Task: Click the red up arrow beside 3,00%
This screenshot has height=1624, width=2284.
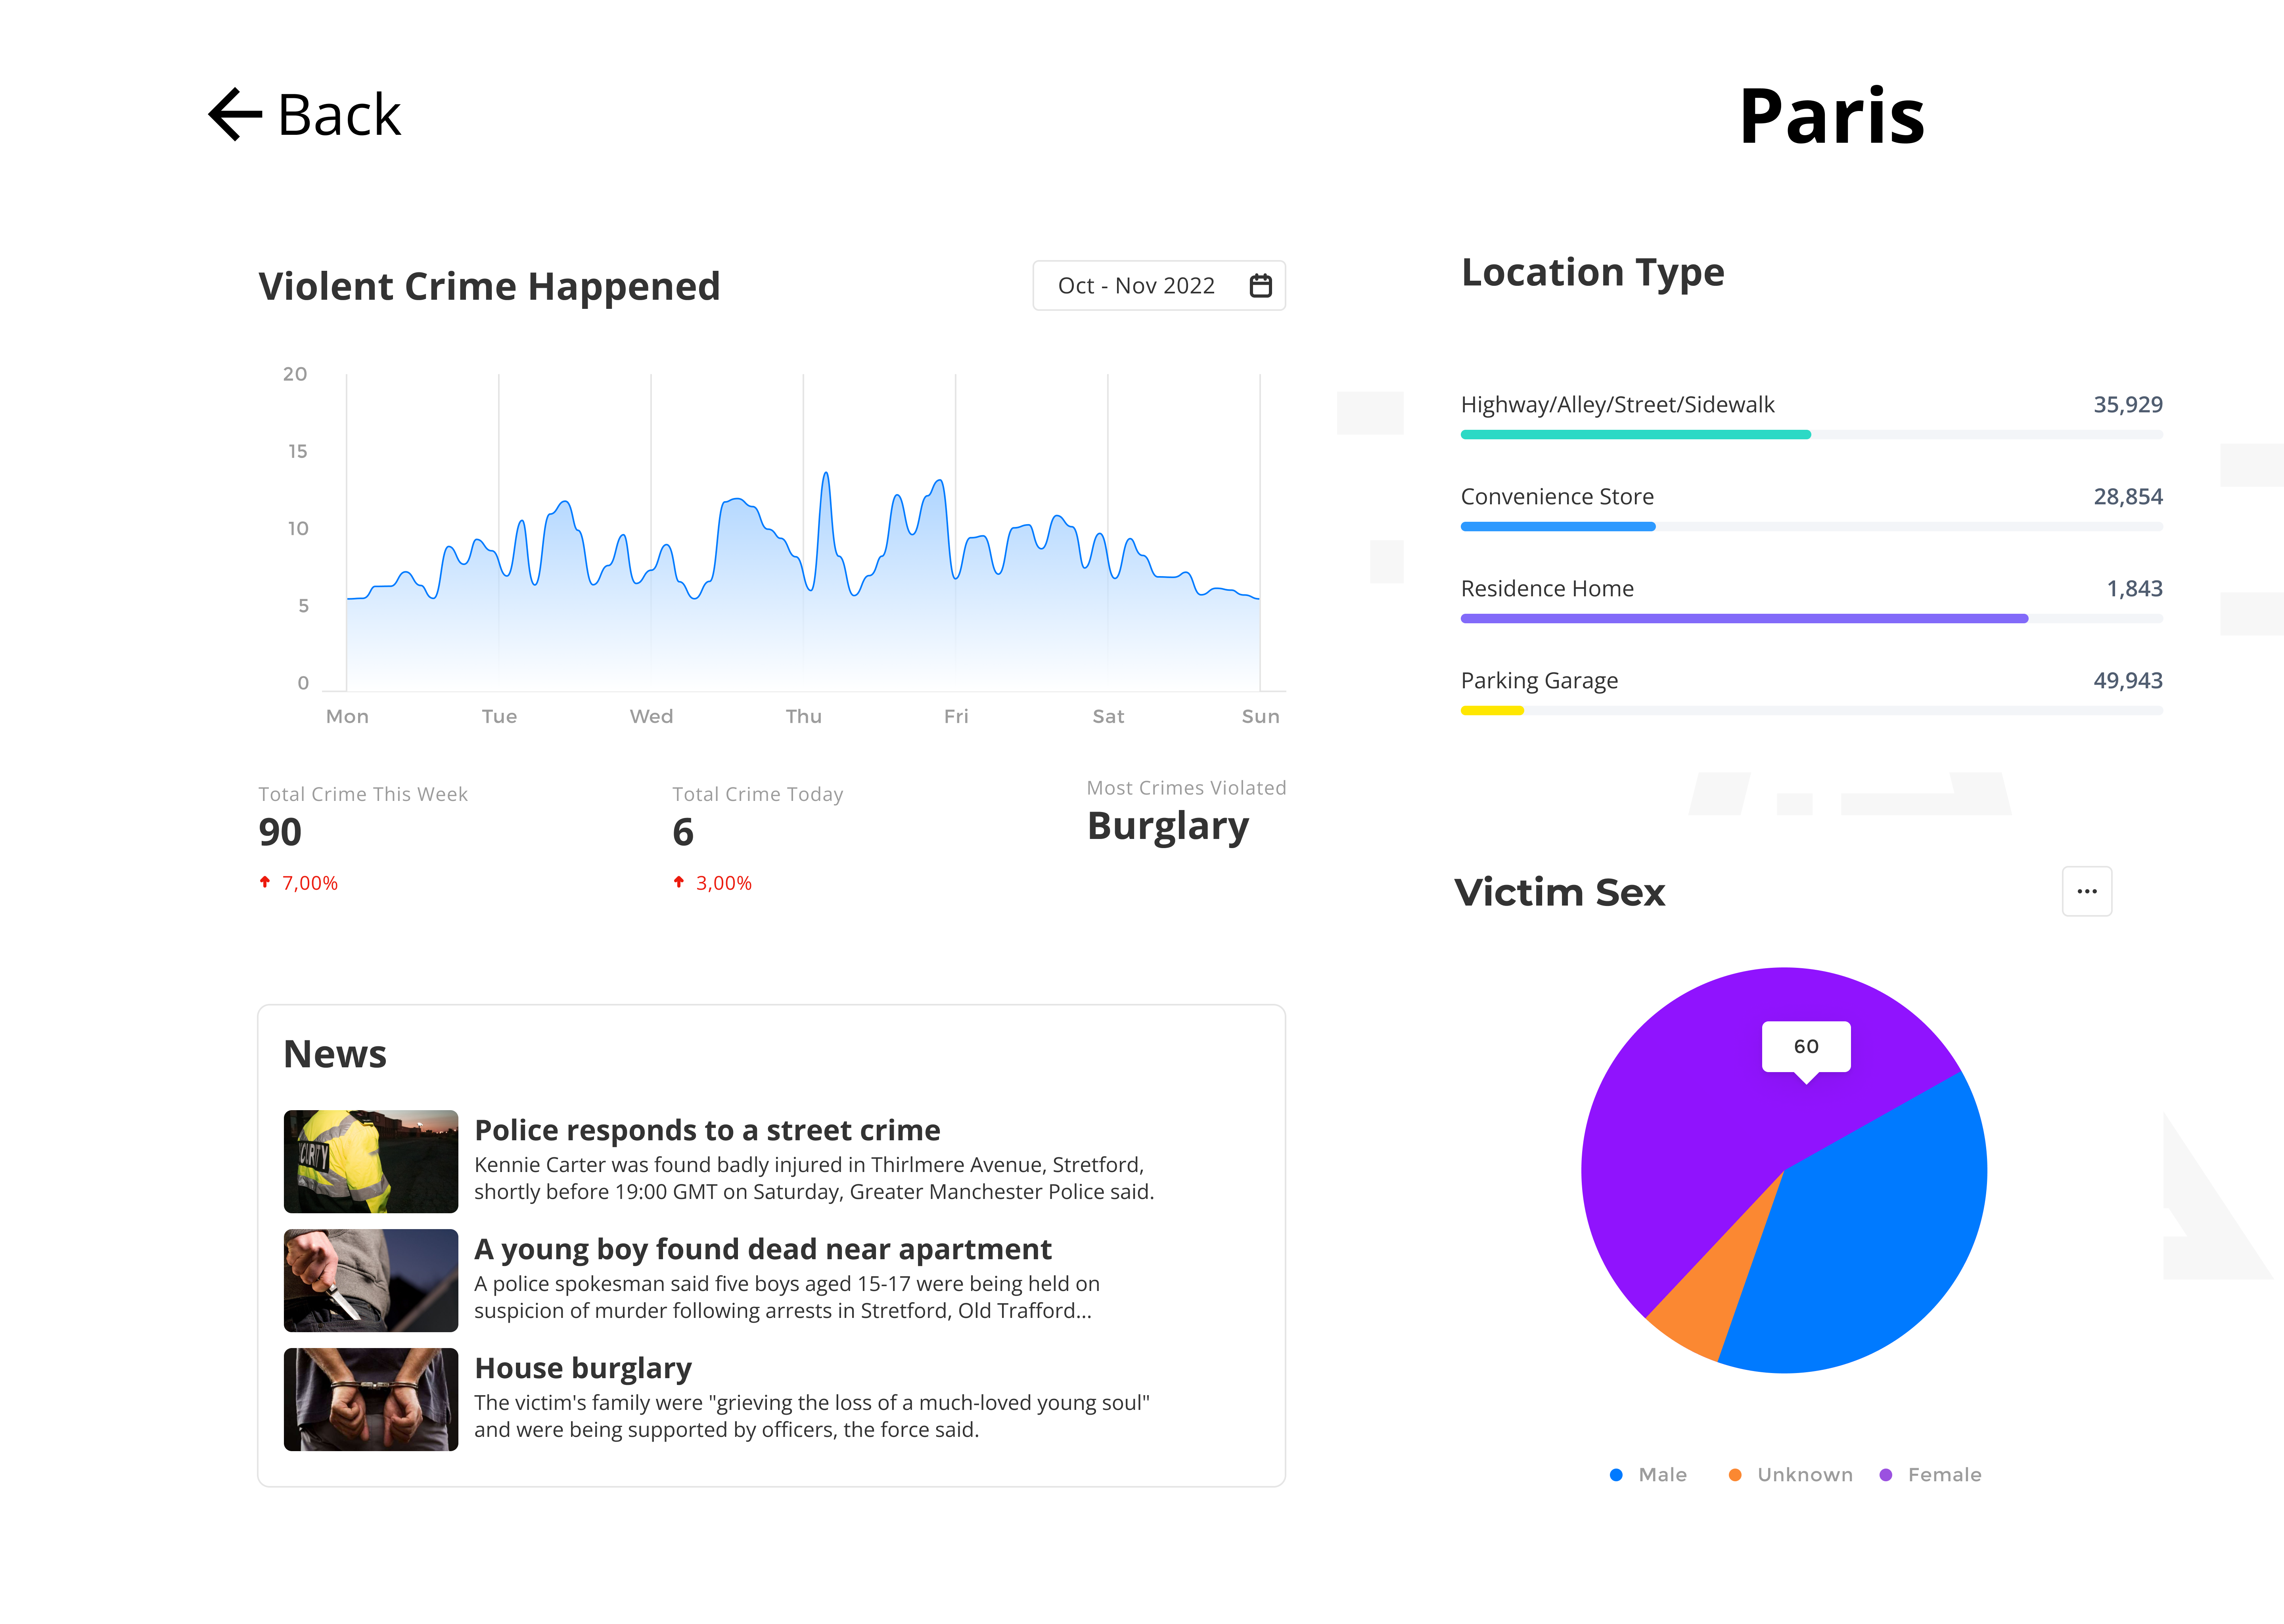Action: coord(679,882)
